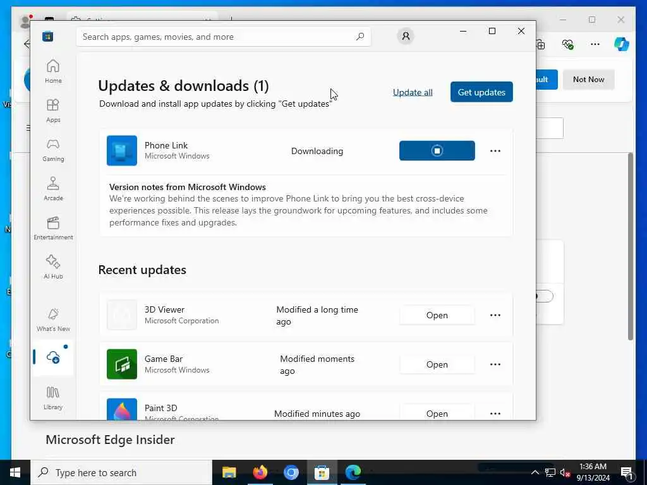Open the AI Hub section
The width and height of the screenshot is (647, 485).
53,267
